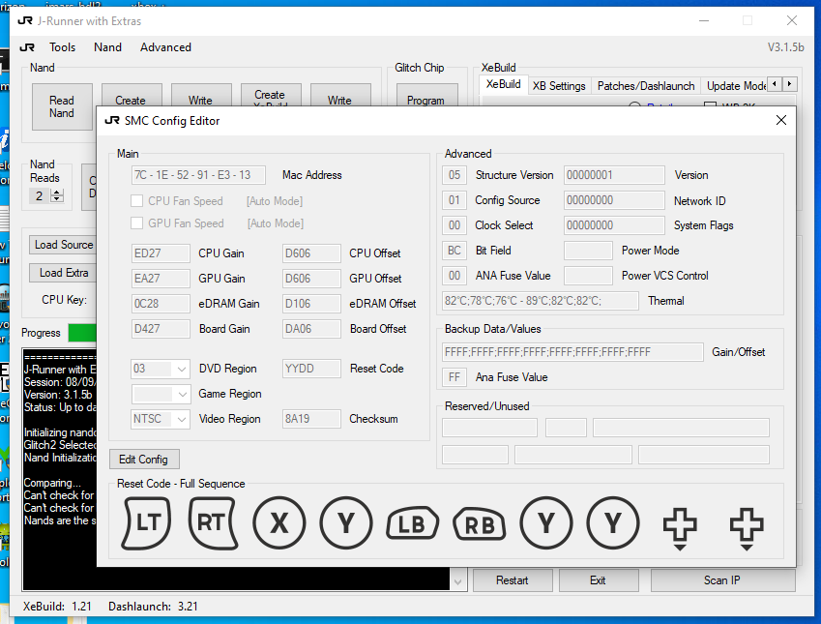Click the LT button icon in reset sequence
The height and width of the screenshot is (624, 821).
[147, 522]
